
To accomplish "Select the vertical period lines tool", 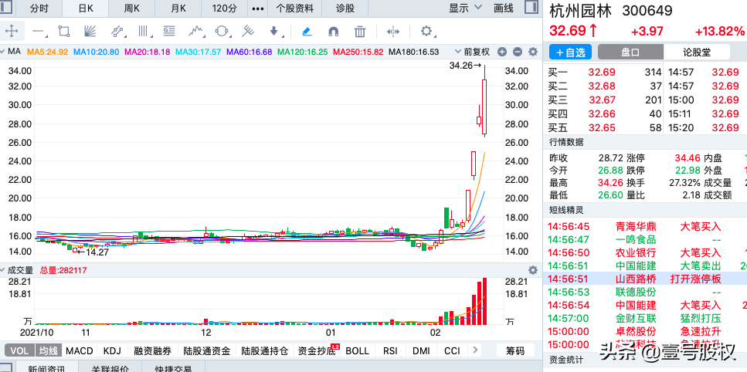I will 144,32.
